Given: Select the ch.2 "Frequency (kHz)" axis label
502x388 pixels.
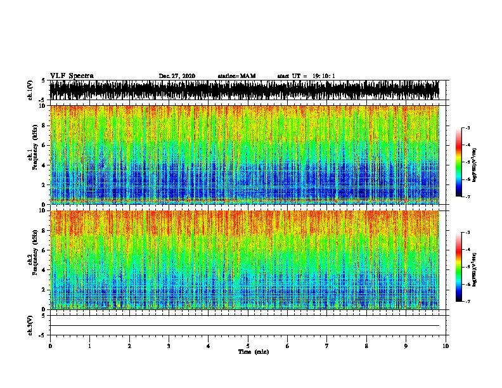Looking at the screenshot, I should 35,252.
